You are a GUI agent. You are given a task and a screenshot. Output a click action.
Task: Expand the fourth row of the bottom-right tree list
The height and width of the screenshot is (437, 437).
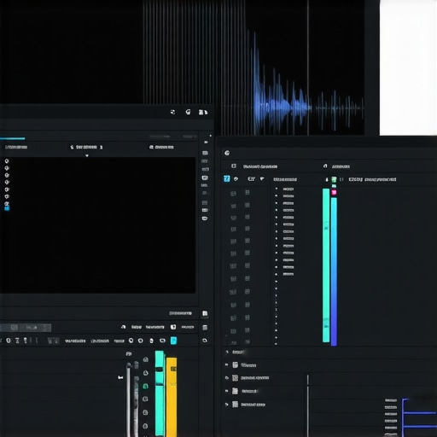click(226, 391)
